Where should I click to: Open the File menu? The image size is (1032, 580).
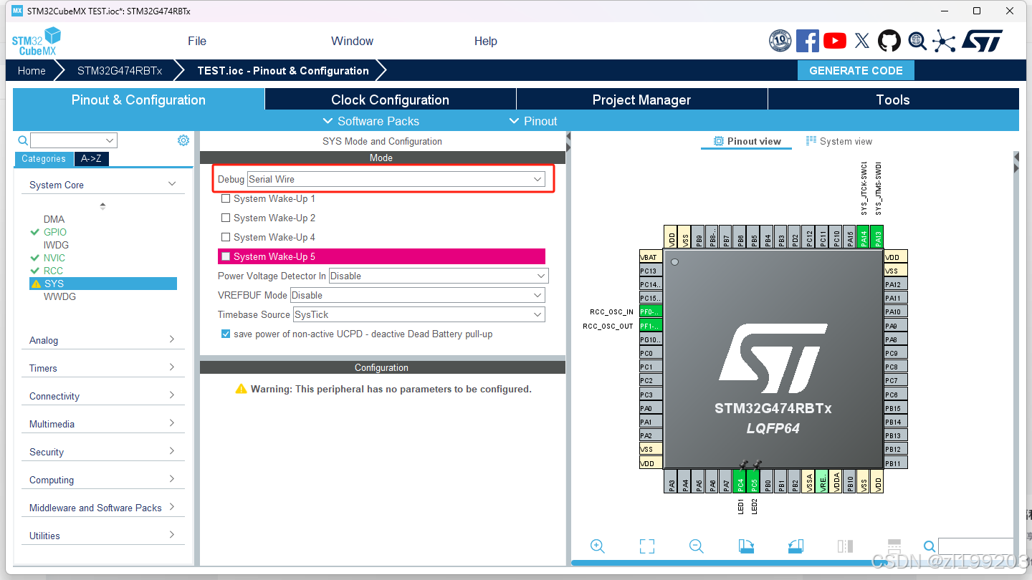pyautogui.click(x=197, y=41)
